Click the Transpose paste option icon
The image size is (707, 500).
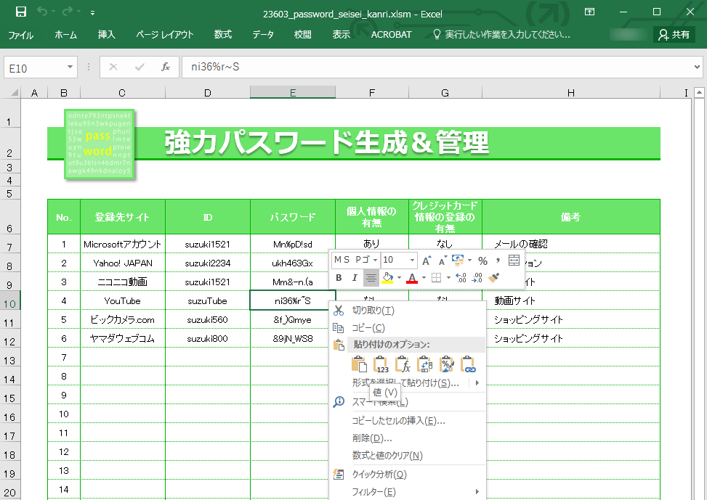426,364
